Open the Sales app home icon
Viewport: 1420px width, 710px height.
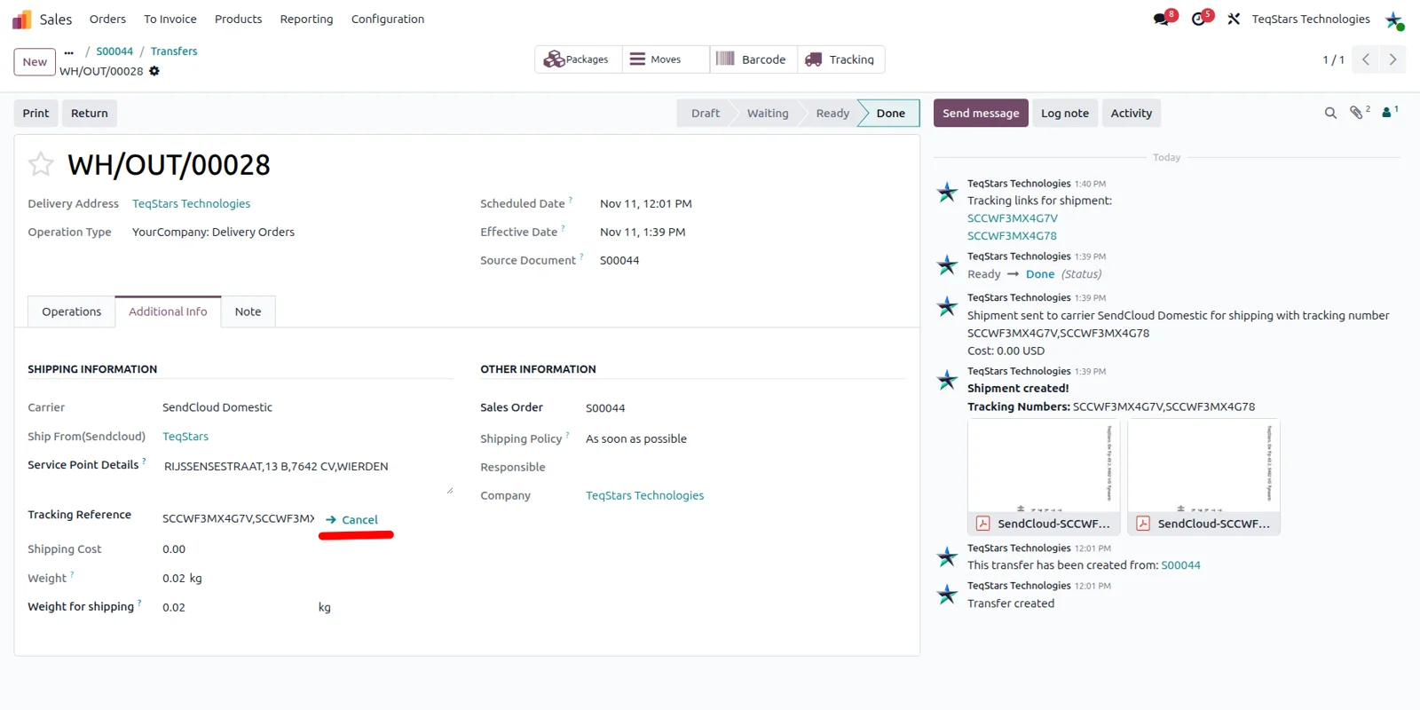21,19
